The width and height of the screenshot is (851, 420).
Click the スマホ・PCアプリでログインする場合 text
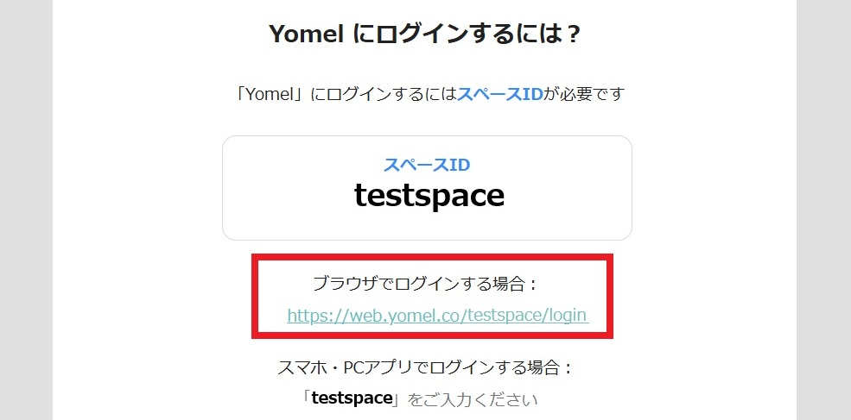(418, 368)
